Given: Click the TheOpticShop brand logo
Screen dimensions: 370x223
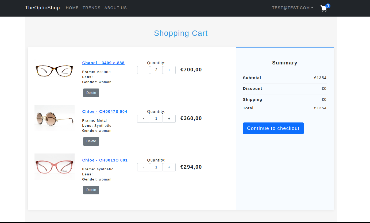Looking at the screenshot, I should [42, 8].
